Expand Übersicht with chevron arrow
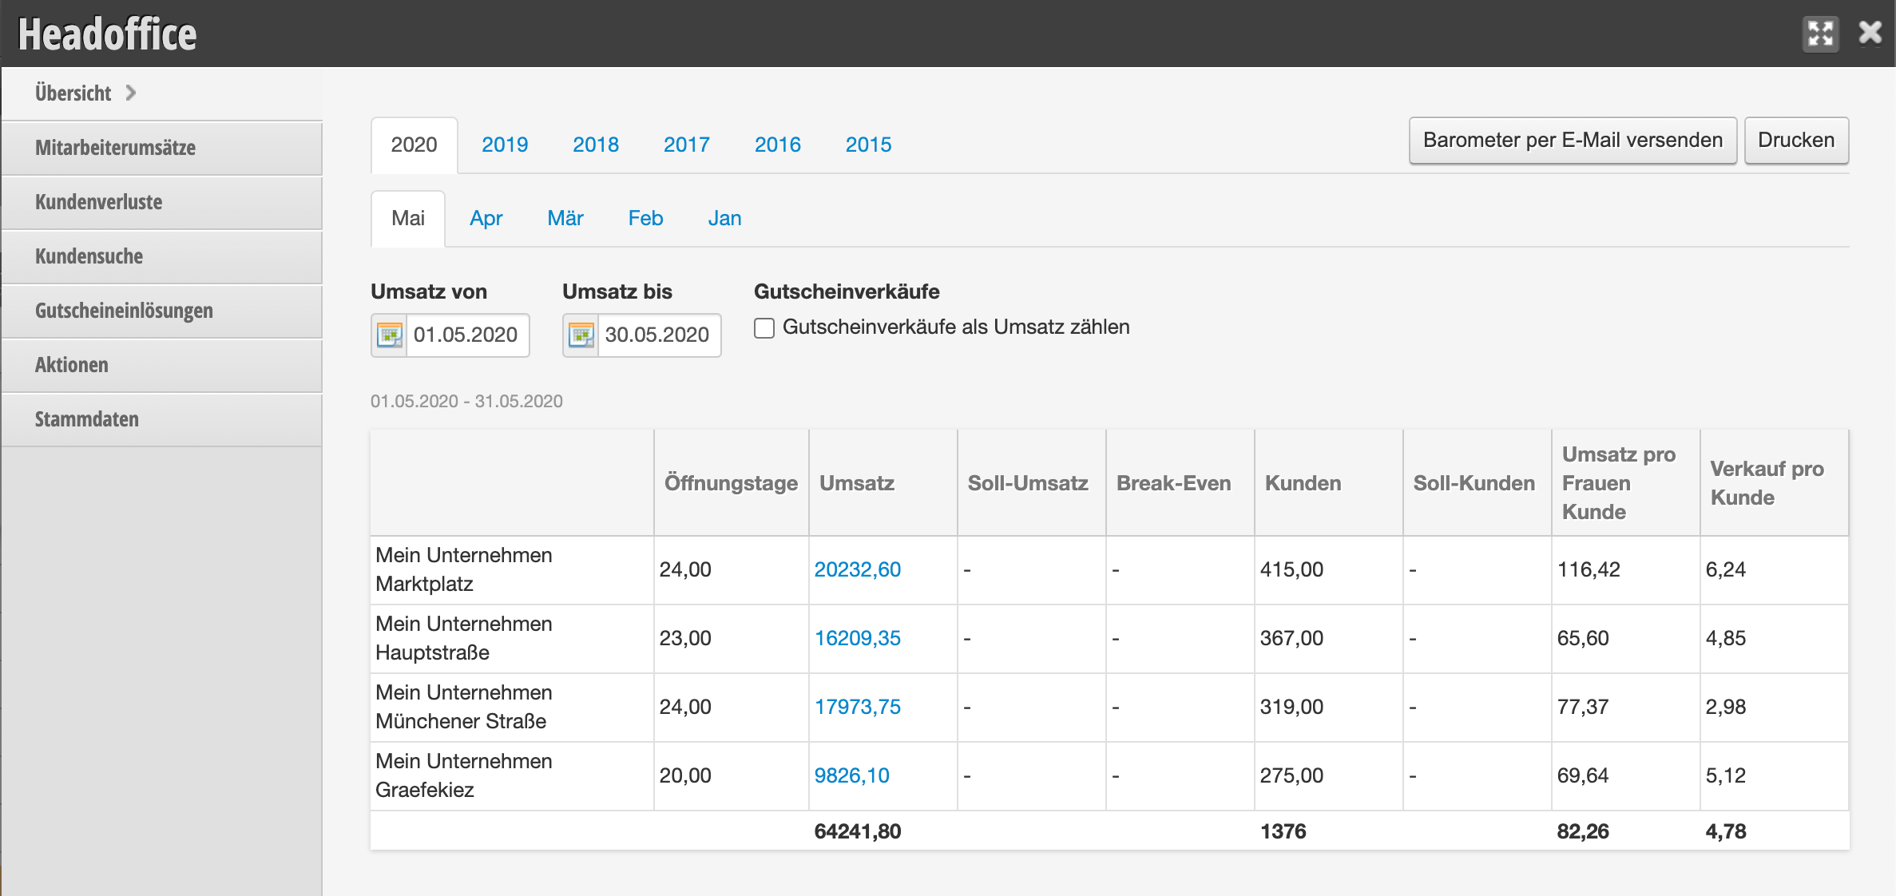The height and width of the screenshot is (896, 1896). coord(131,93)
